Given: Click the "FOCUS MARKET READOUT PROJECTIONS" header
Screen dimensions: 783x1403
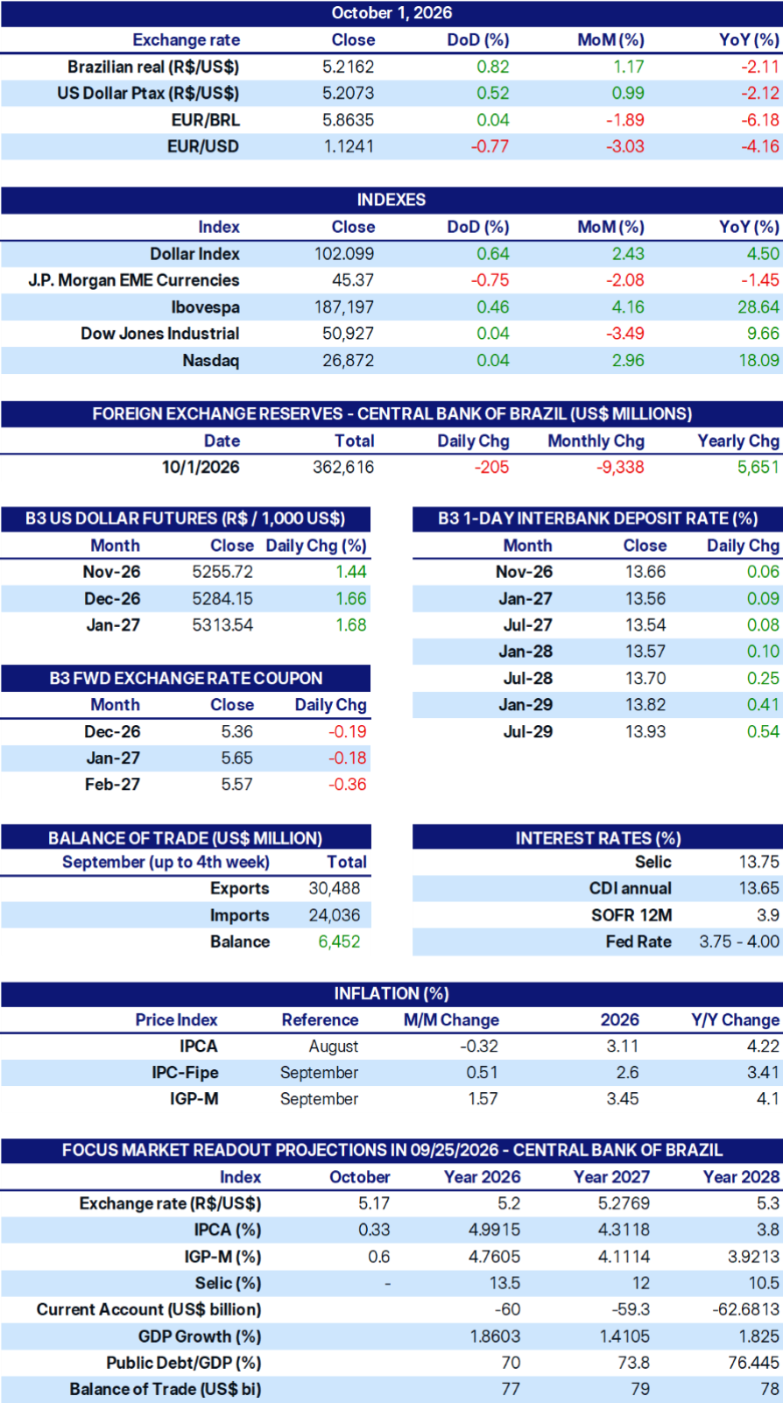Looking at the screenshot, I should (x=391, y=1151).
